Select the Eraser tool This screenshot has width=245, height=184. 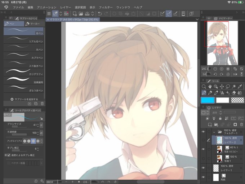234,93
